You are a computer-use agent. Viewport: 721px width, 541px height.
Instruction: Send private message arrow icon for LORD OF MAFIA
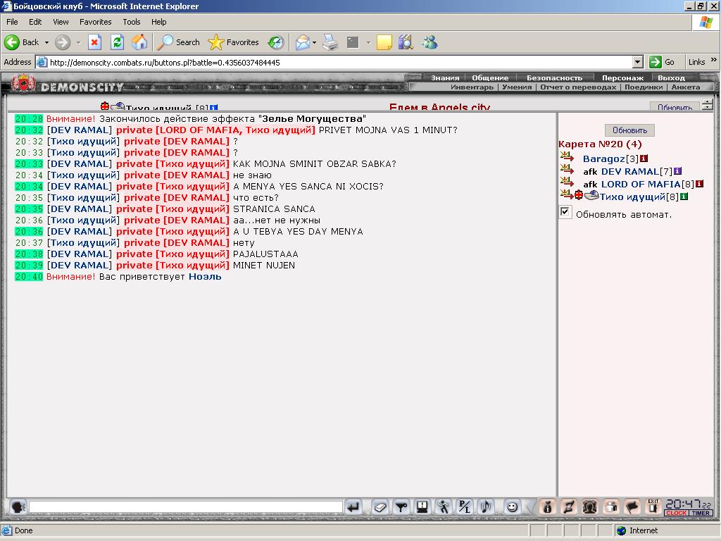coord(567,183)
